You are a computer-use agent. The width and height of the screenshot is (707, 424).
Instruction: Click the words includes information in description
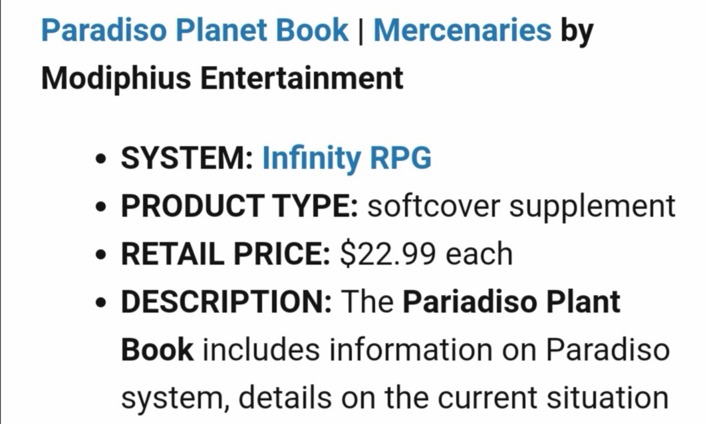pos(347,350)
